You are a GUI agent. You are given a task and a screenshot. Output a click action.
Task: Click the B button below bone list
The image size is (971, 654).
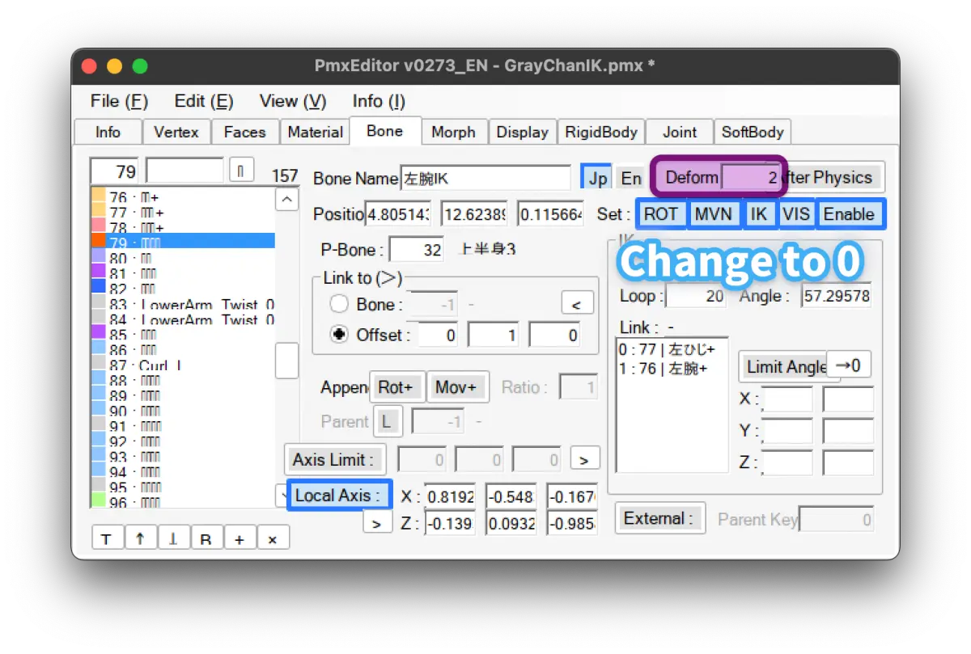coord(206,538)
